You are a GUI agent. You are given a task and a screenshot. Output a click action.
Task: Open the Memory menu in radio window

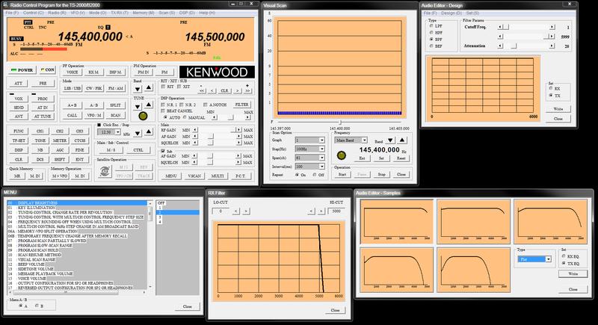(144, 13)
